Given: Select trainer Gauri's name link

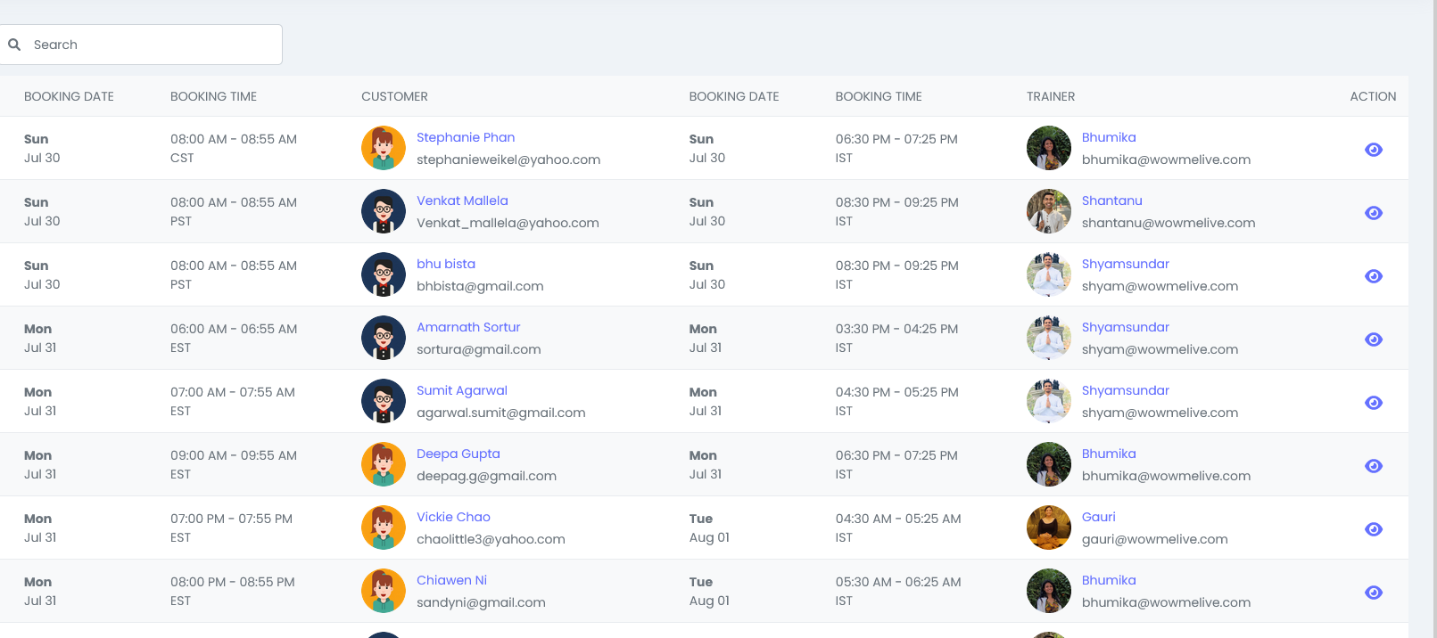Looking at the screenshot, I should click(1098, 517).
